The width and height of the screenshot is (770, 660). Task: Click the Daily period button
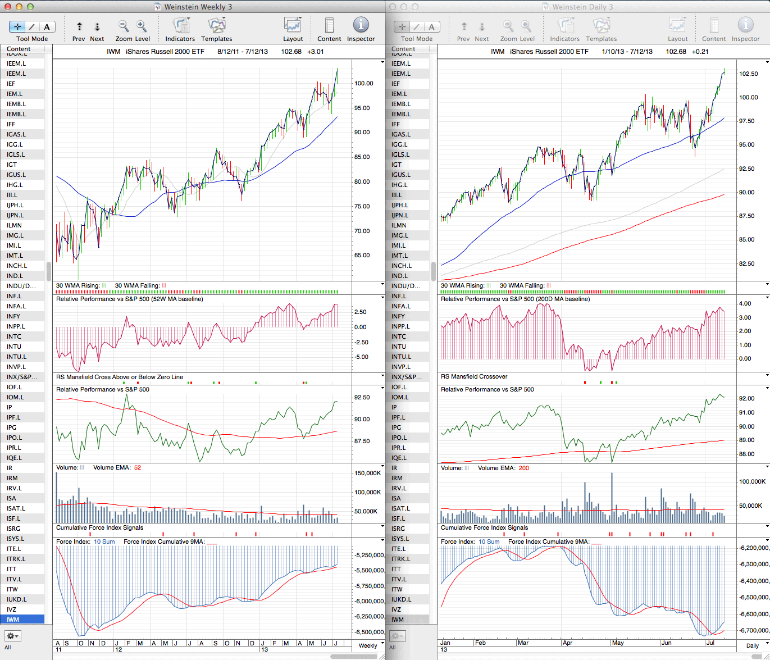pos(752,645)
